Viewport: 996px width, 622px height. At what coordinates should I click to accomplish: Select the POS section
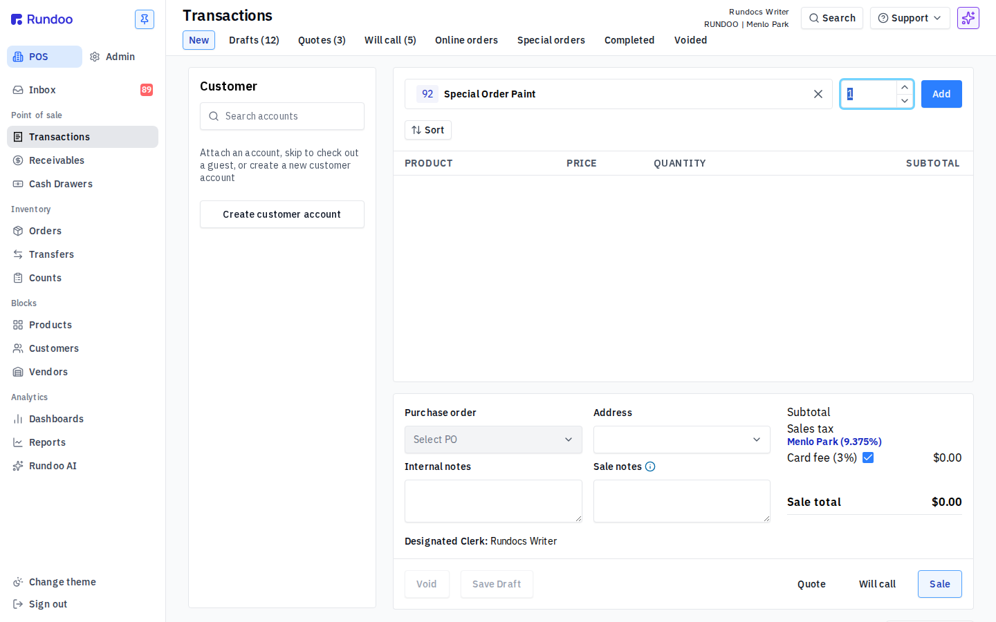pos(44,57)
